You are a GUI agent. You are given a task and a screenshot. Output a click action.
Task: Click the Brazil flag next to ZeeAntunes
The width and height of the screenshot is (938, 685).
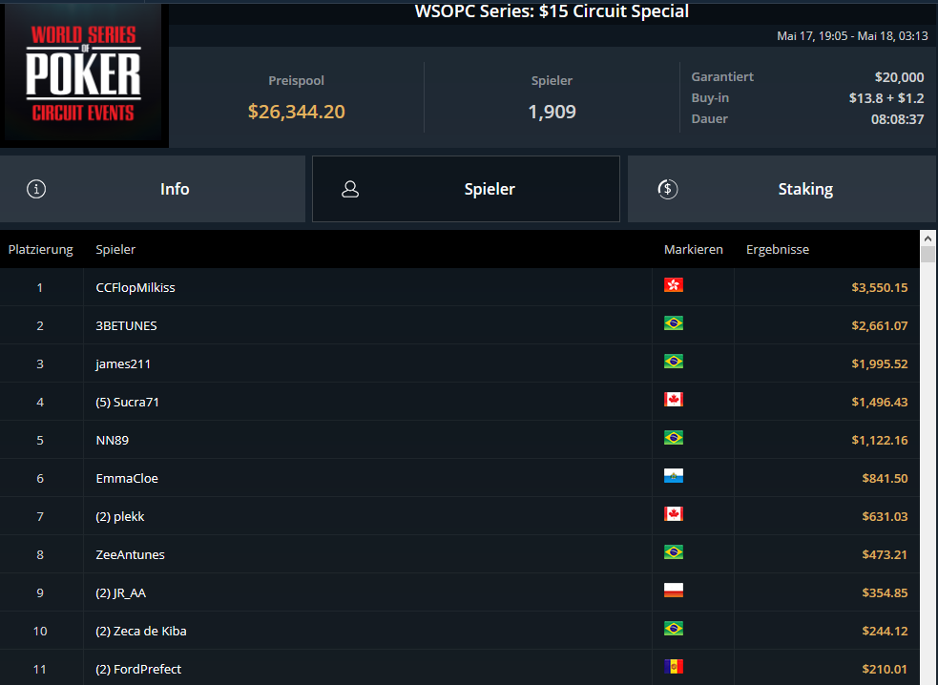pos(674,551)
